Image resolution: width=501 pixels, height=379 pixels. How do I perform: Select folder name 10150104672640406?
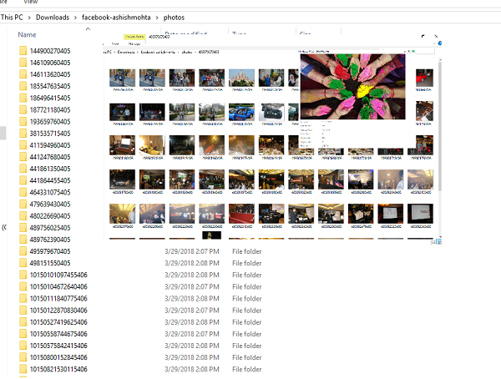tap(58, 287)
